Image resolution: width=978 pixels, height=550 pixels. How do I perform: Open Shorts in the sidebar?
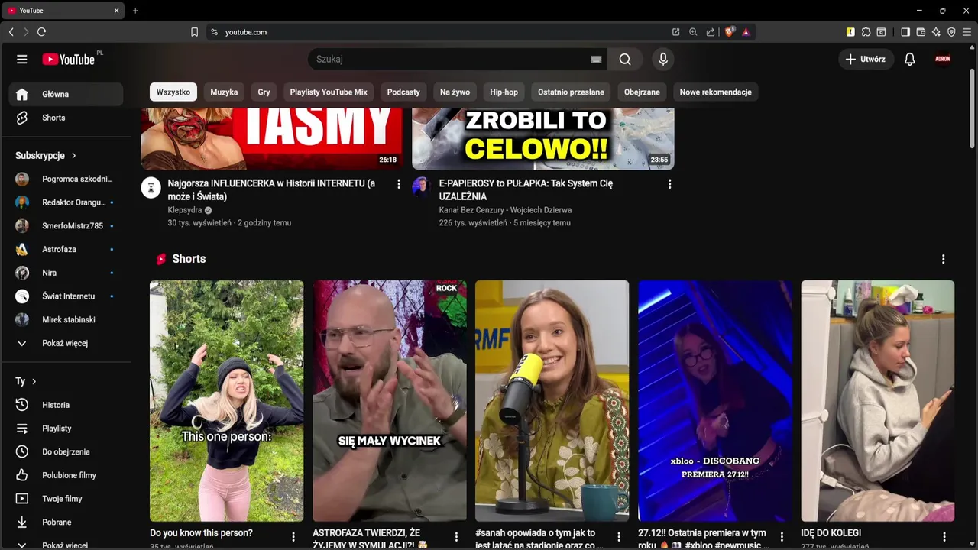click(66, 118)
